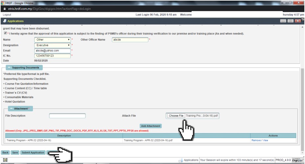This screenshot has width=305, height=164.
Task: Click the DigiGov logo in status bar
Action: (296, 160)
